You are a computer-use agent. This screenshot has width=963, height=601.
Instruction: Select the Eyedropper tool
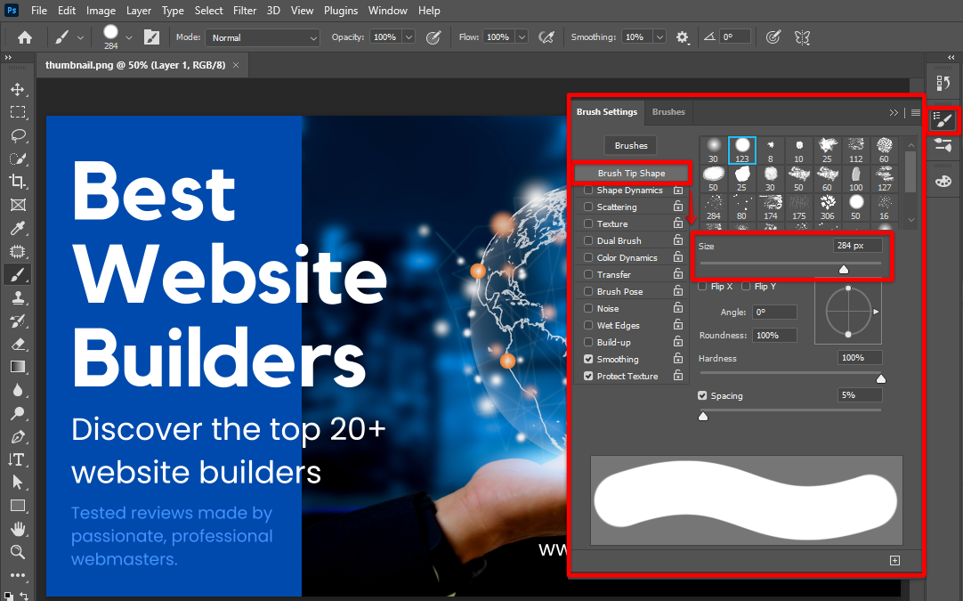pos(17,228)
